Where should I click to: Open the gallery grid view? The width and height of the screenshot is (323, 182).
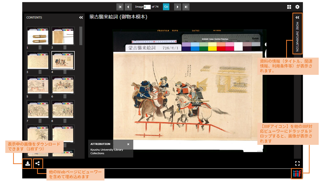pos(289,7)
